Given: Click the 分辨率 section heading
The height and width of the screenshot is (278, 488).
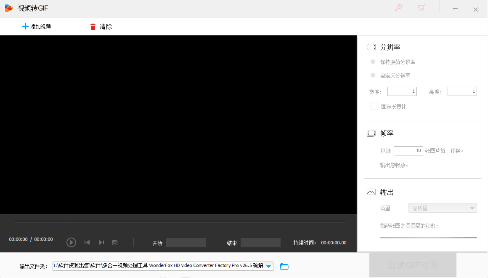Looking at the screenshot, I should coord(390,47).
